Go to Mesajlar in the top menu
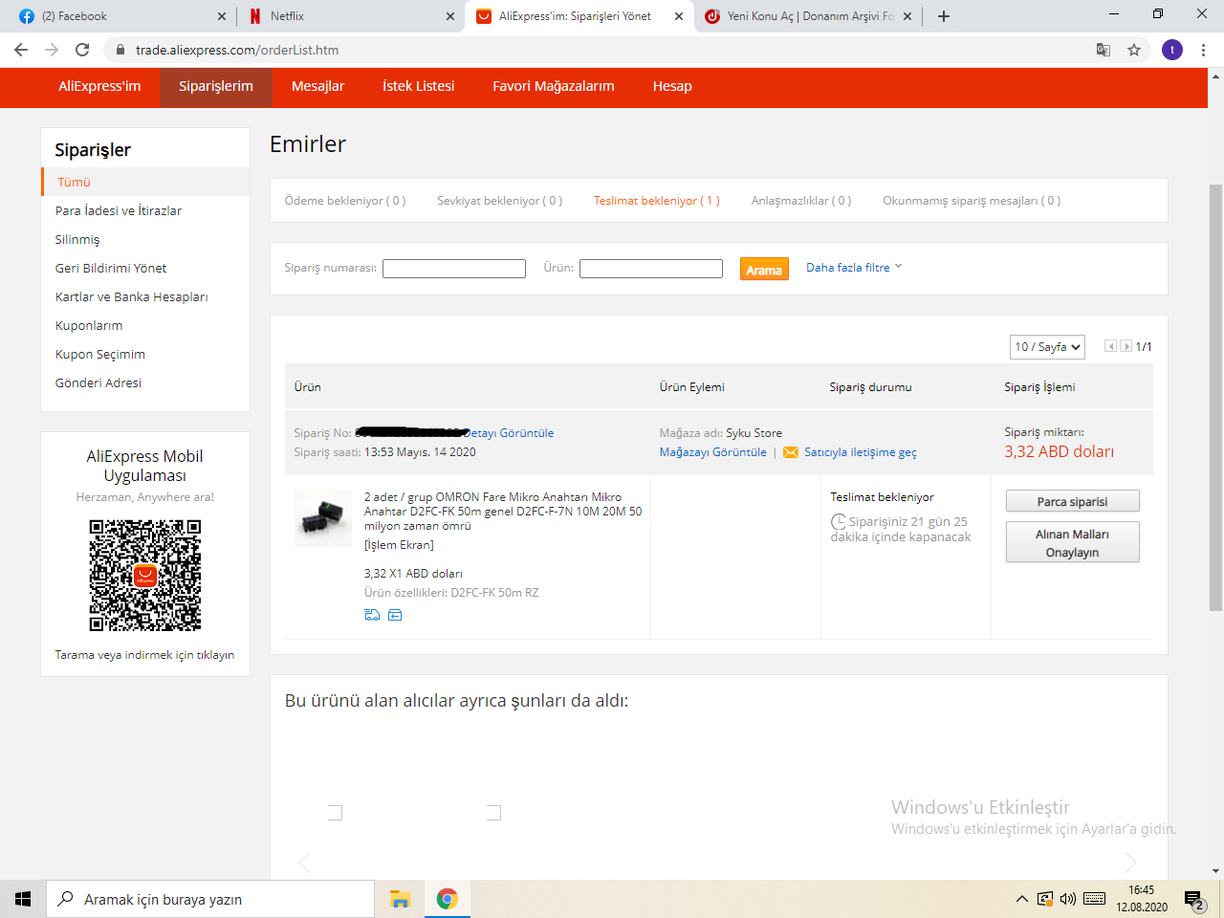 click(x=317, y=86)
